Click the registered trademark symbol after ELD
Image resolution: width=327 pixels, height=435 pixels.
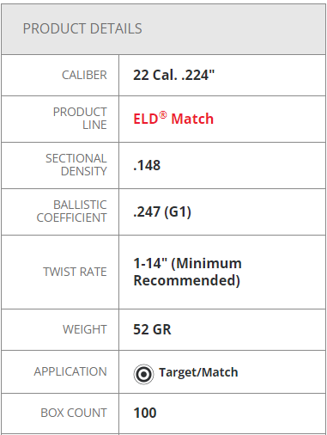click(163, 115)
